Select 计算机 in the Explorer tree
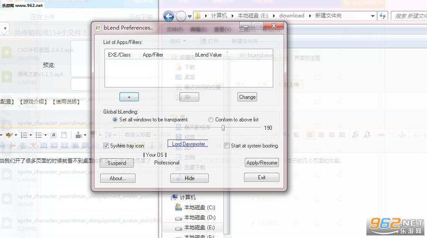 [x=187, y=198]
